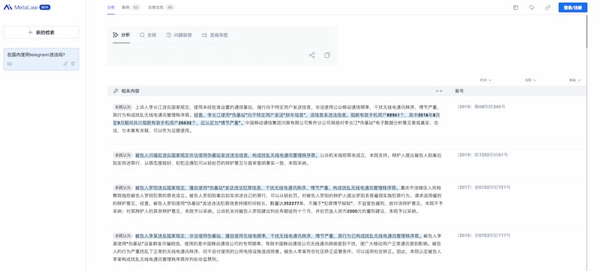The width and height of the screenshot is (599, 271).
Task: Expand the 案由 filter dropdown
Action: coord(575,80)
